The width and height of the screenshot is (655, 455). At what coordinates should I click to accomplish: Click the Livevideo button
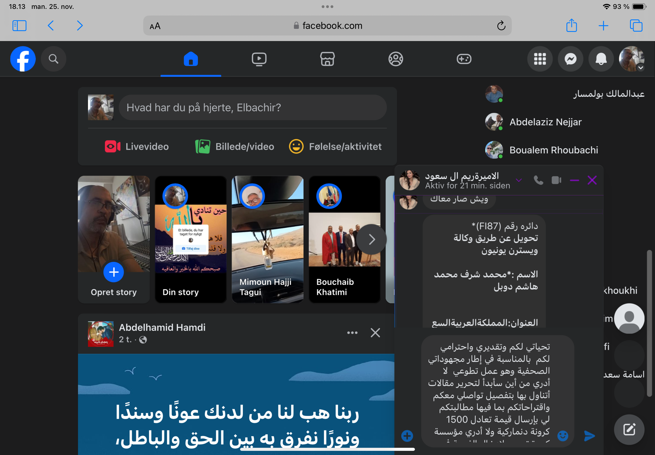[x=137, y=146]
